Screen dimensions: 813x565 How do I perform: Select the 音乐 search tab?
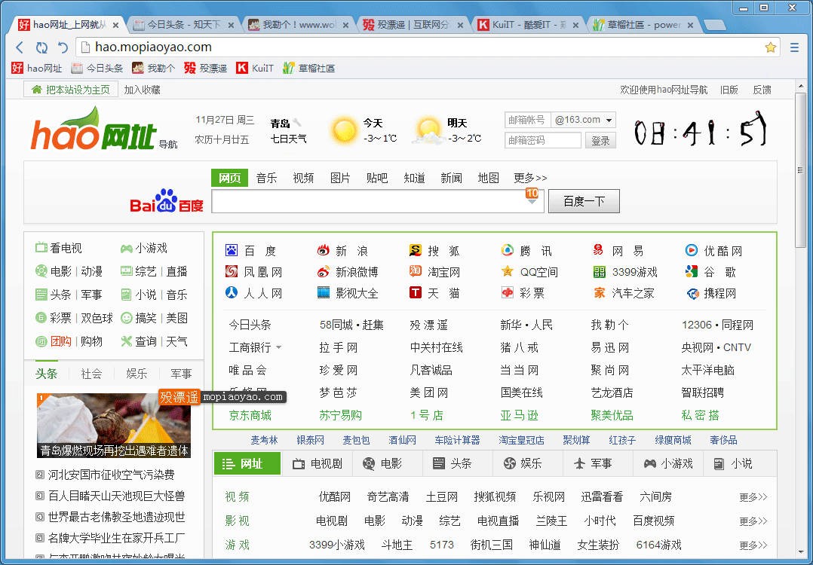(x=266, y=178)
